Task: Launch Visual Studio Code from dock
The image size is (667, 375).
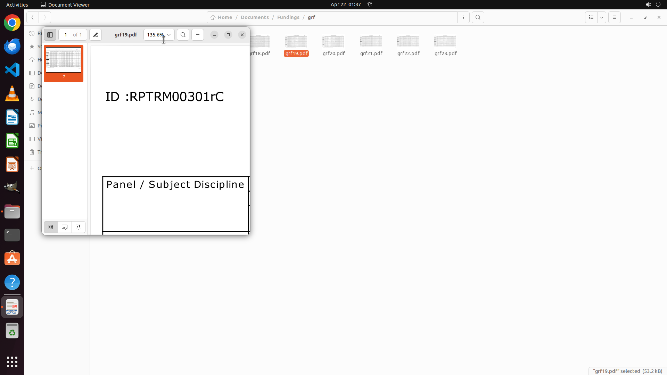Action: [12, 70]
